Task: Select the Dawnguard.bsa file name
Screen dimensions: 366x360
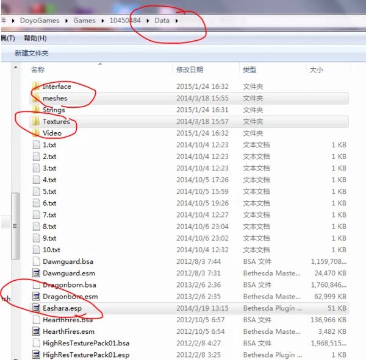Action: [68, 261]
